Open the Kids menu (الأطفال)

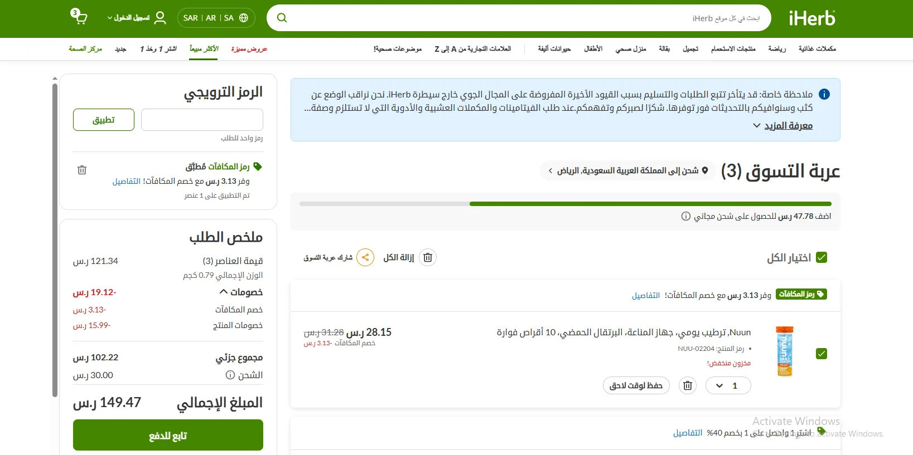[x=593, y=49]
